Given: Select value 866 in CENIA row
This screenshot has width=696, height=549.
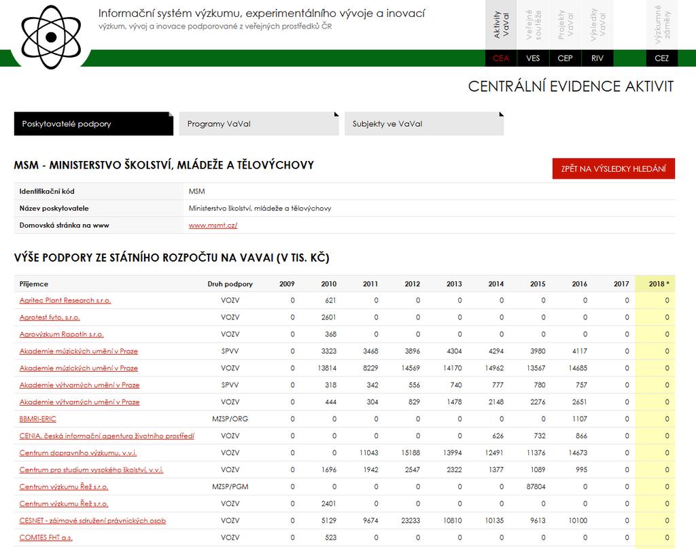Looking at the screenshot, I should coord(581,436).
